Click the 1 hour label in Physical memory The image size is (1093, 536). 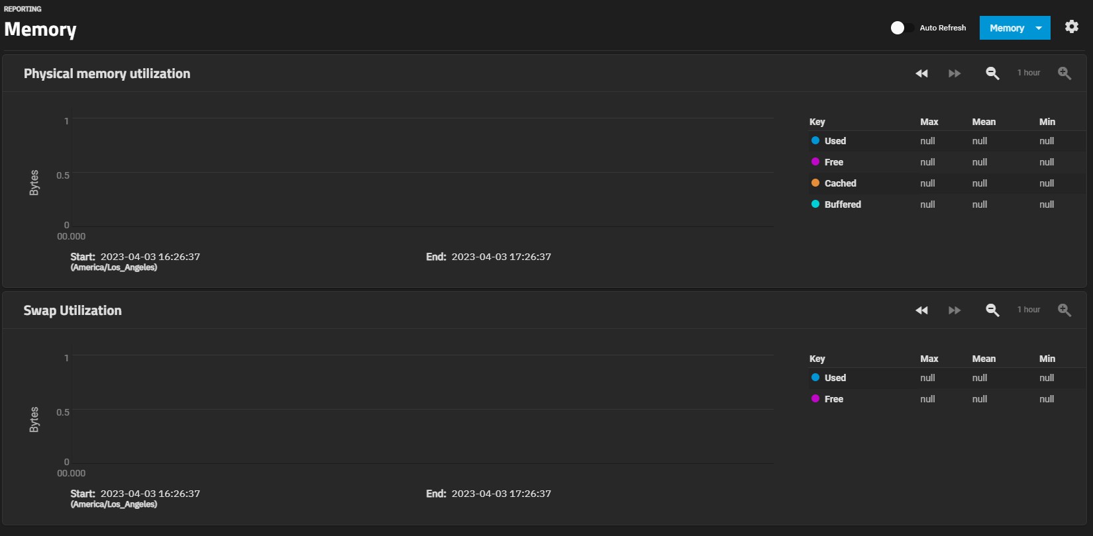point(1029,73)
